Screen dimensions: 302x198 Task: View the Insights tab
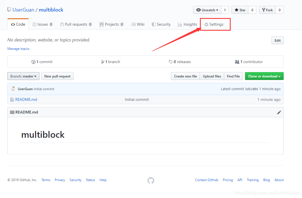pyautogui.click(x=188, y=24)
